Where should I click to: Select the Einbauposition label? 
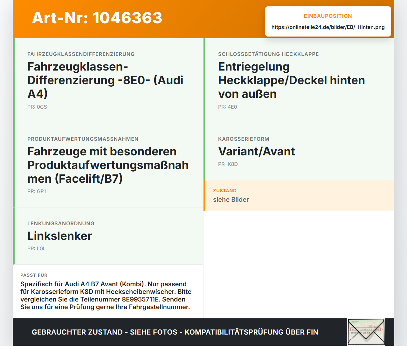point(328,16)
